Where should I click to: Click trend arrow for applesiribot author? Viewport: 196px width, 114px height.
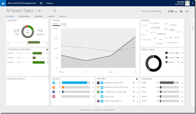[138, 83]
